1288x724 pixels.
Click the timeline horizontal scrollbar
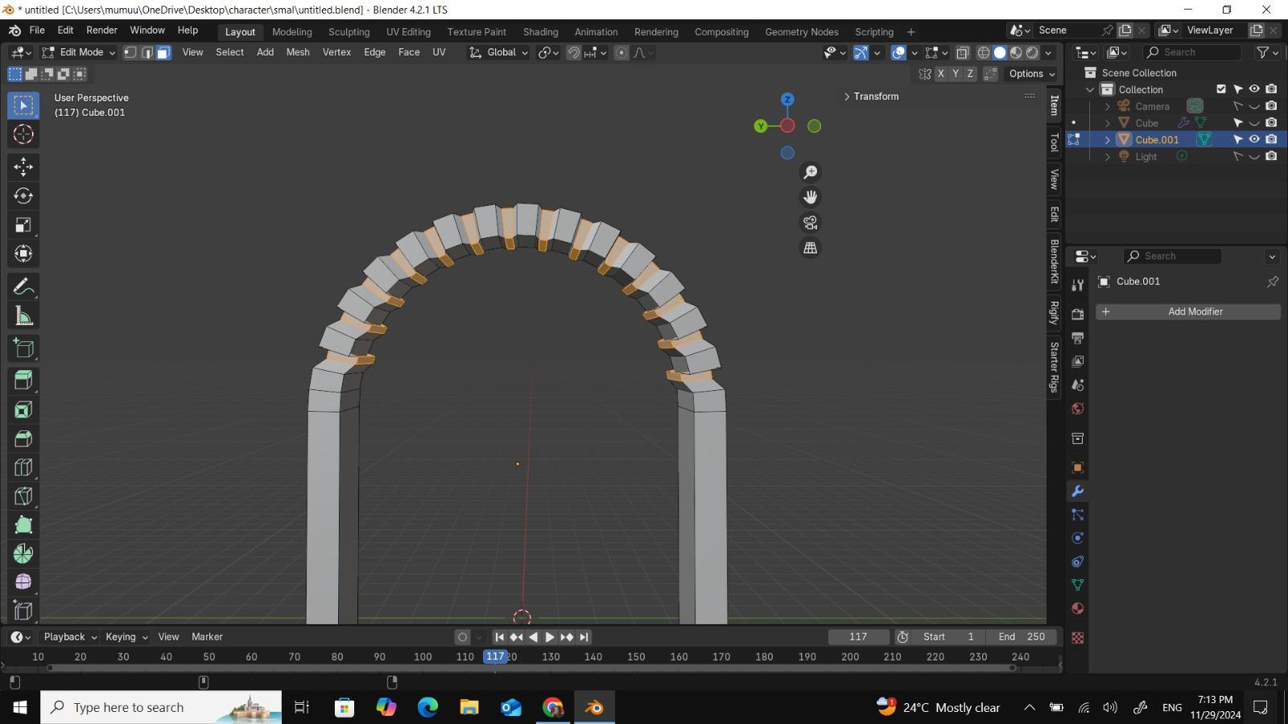point(531,668)
